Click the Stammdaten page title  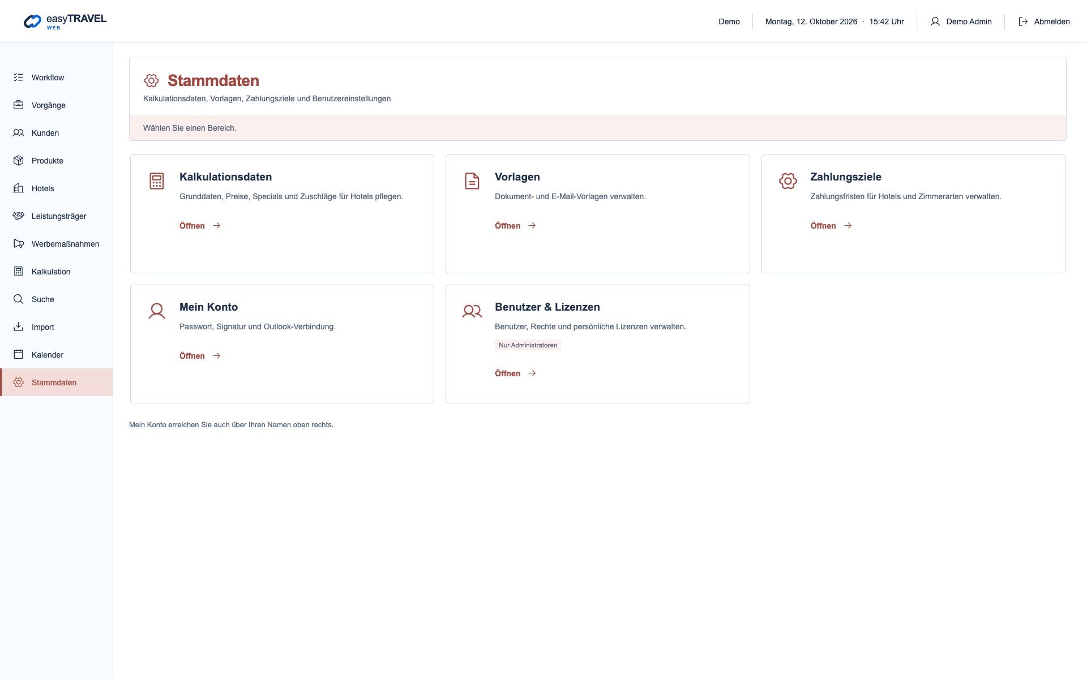point(213,80)
